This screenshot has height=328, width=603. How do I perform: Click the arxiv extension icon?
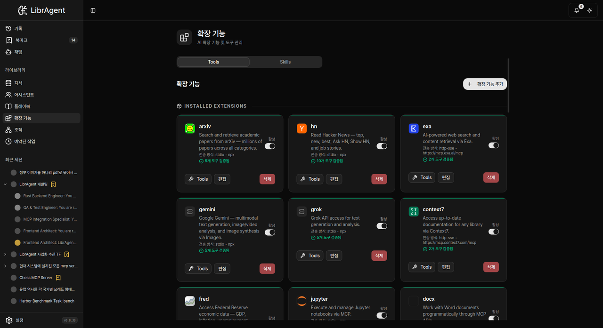(190, 128)
